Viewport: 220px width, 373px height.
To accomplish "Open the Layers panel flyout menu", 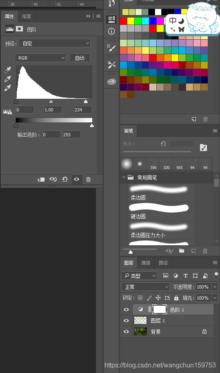I will coord(215,263).
